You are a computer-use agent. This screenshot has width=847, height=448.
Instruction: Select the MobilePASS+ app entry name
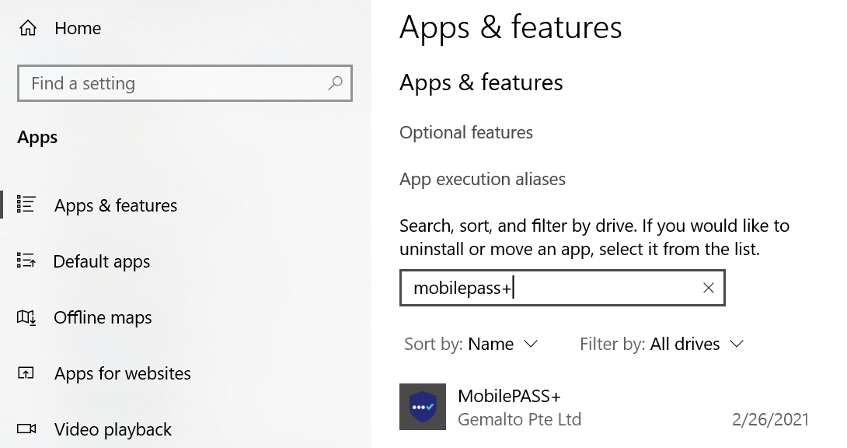[x=509, y=396]
